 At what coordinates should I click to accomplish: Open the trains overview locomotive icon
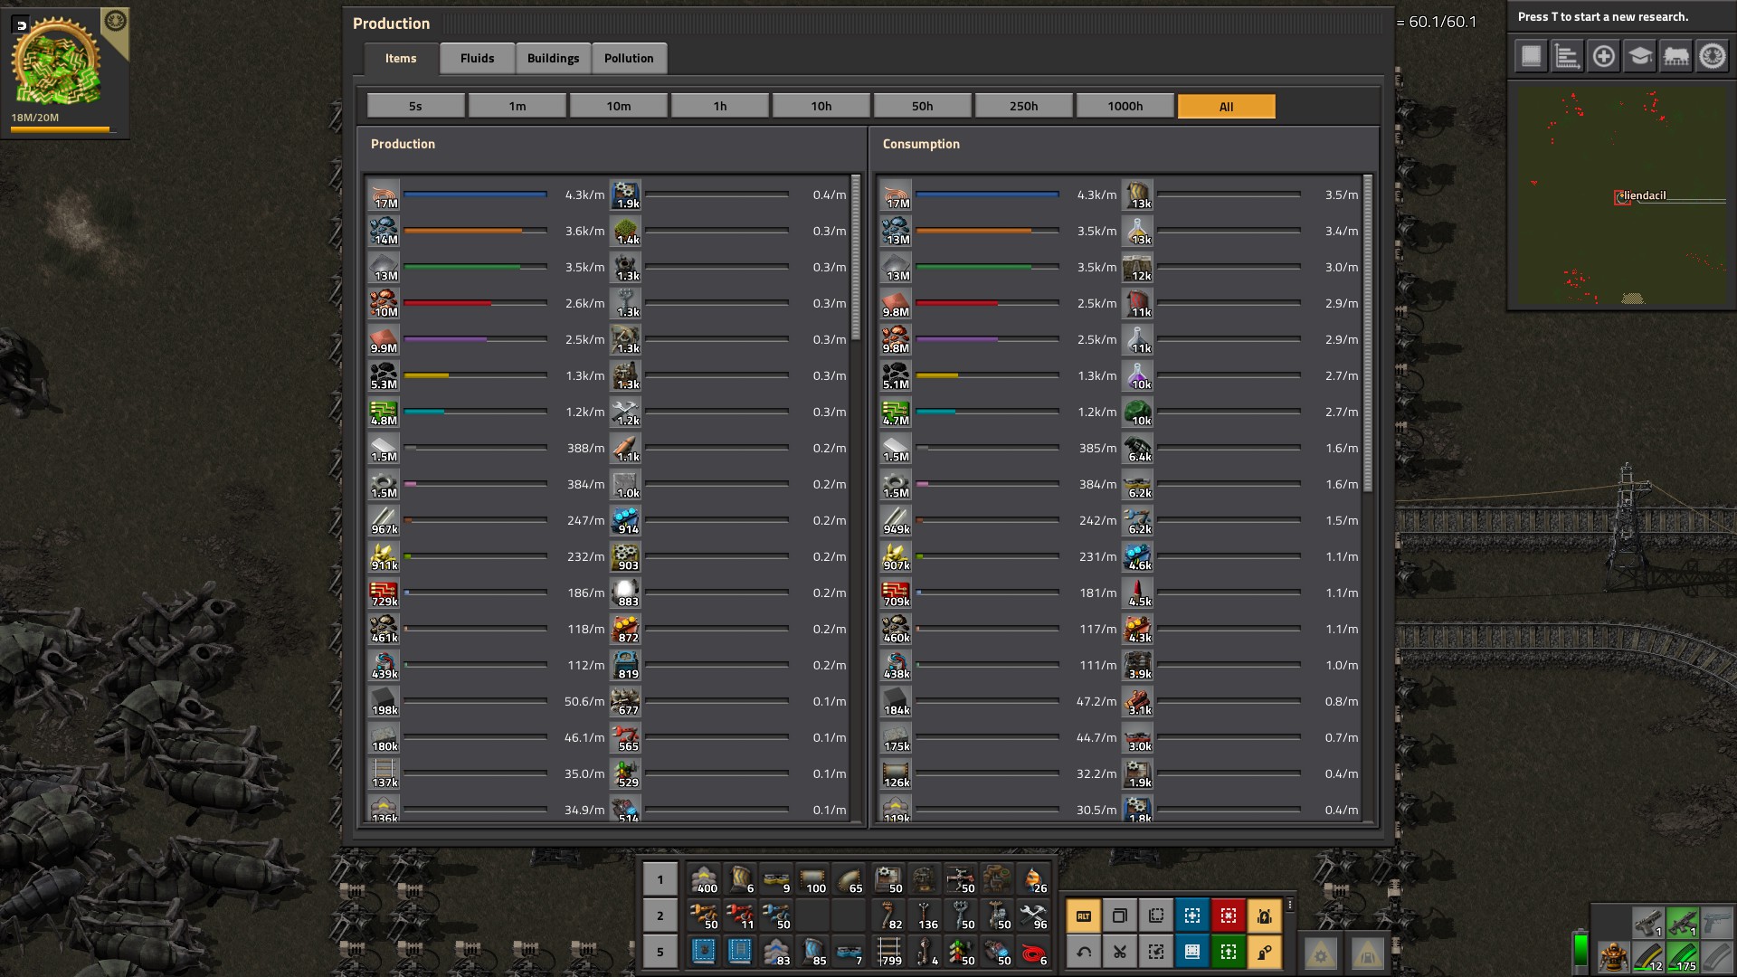click(1675, 56)
